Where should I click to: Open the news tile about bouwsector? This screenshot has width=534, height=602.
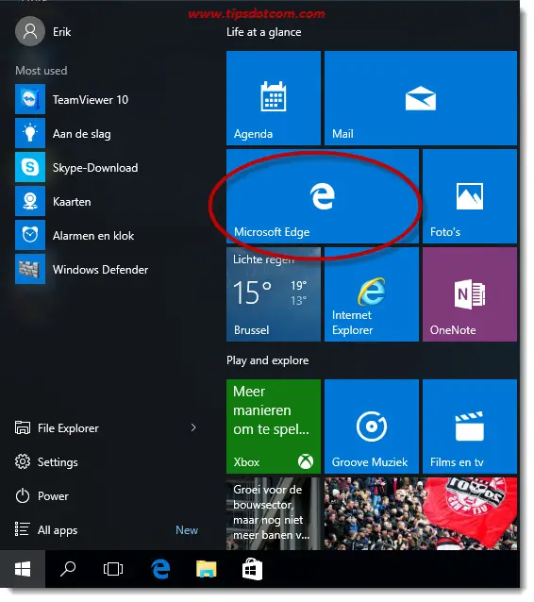[274, 513]
